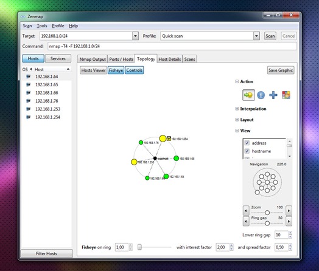
Task: Collapse the Action section
Action: tap(237, 81)
